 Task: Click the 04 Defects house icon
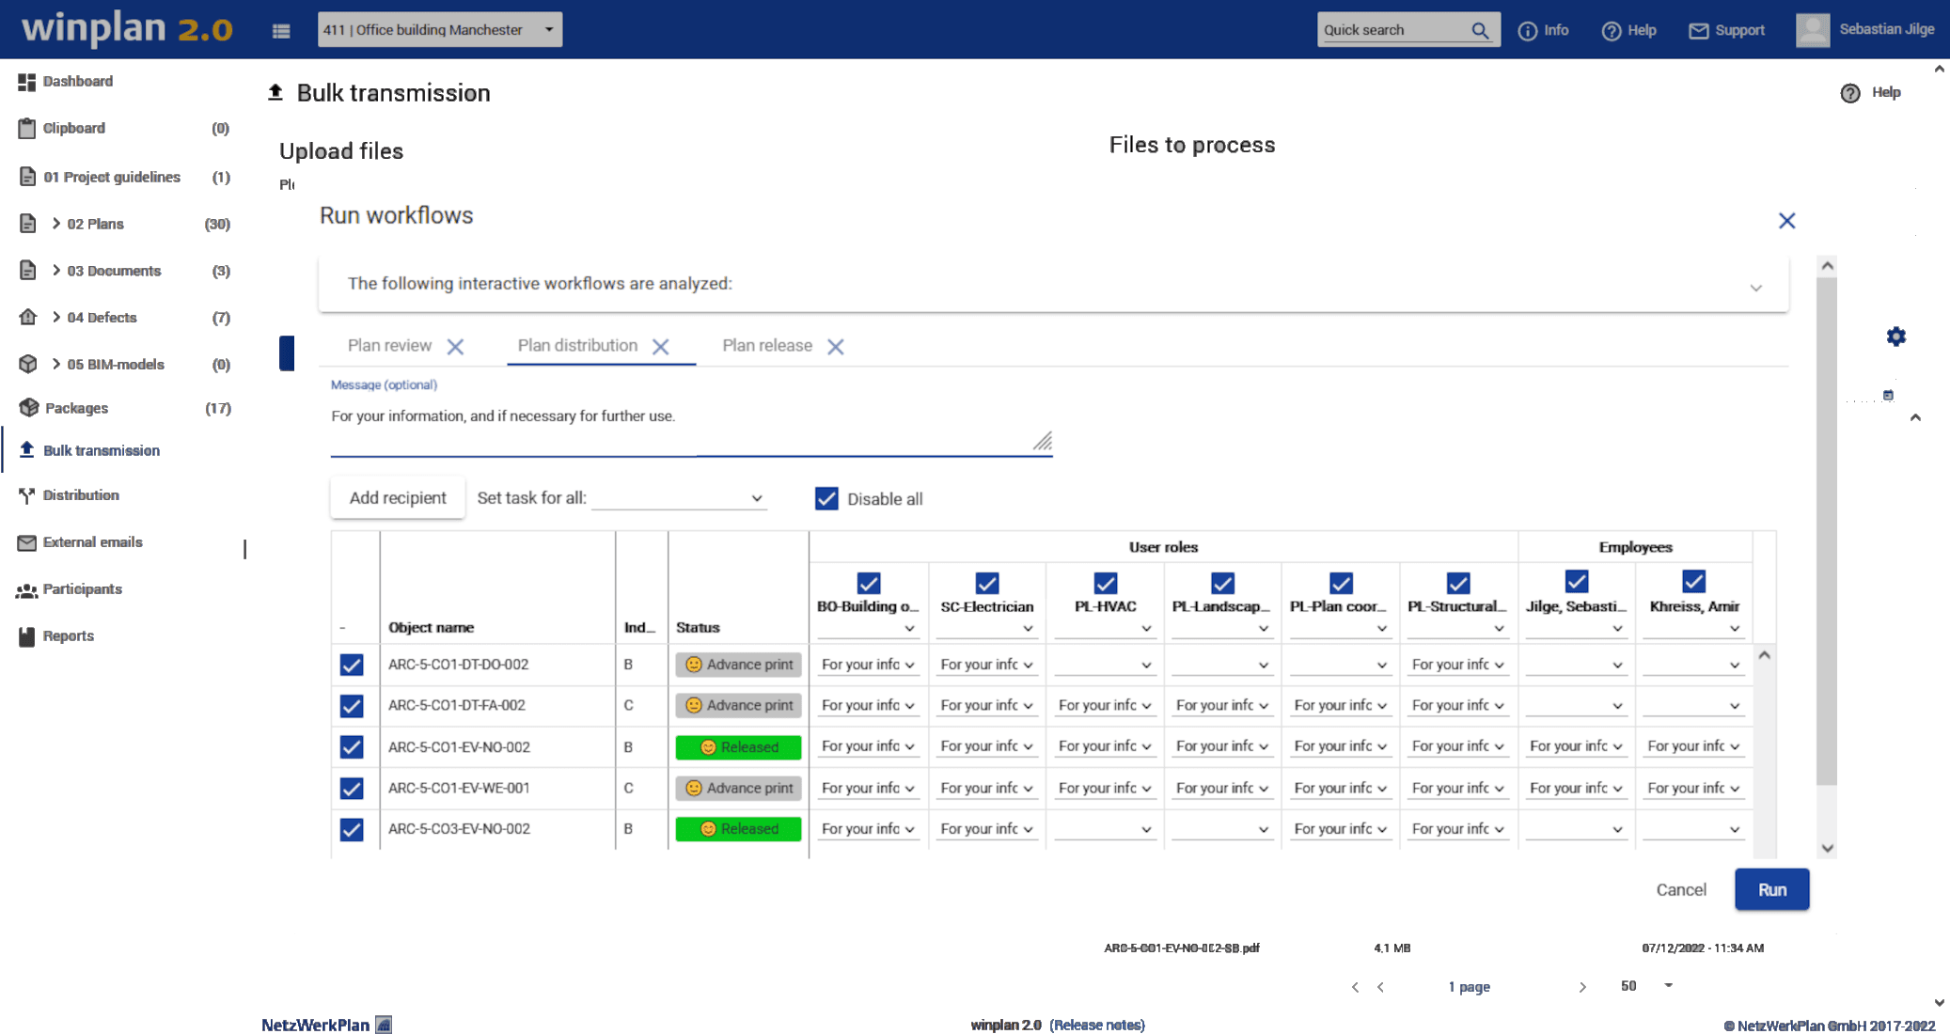pyautogui.click(x=27, y=317)
